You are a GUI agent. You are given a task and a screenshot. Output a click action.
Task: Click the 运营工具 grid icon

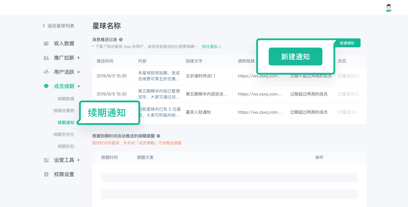point(46,160)
